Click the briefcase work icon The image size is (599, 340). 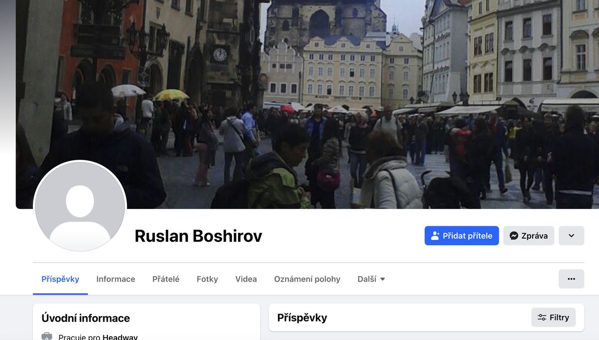pyautogui.click(x=46, y=337)
